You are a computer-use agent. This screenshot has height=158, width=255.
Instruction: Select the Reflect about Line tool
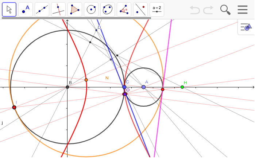(x=140, y=9)
